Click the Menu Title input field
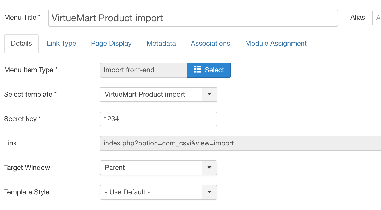The height and width of the screenshot is (210, 381). [193, 18]
